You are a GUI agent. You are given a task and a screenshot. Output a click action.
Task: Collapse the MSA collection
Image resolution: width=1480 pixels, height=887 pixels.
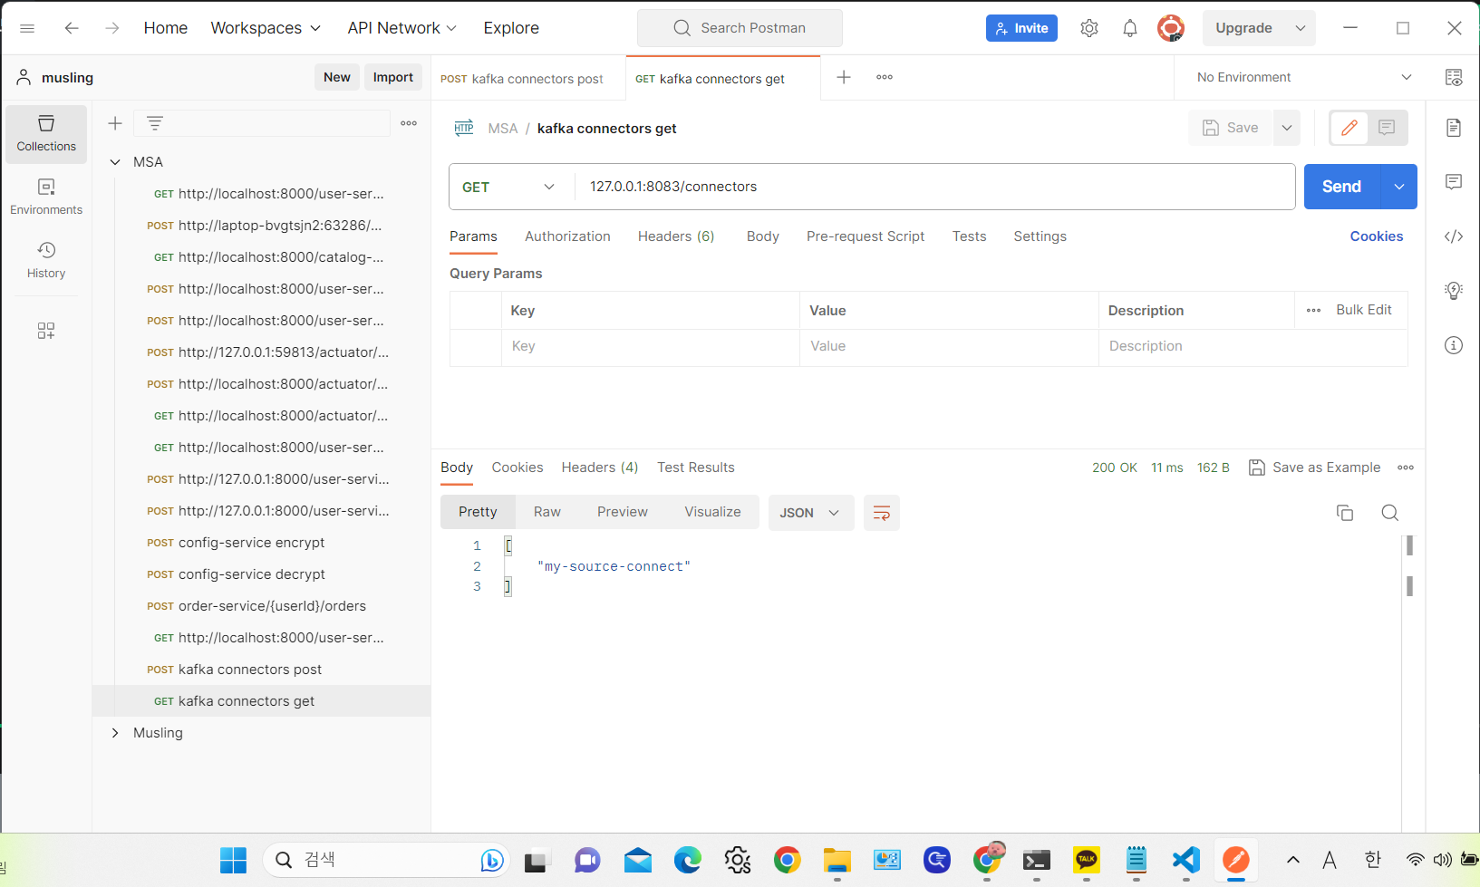115,162
